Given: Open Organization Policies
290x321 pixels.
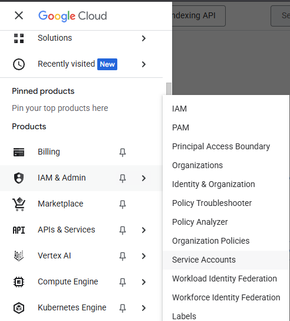Looking at the screenshot, I should click(211, 241).
